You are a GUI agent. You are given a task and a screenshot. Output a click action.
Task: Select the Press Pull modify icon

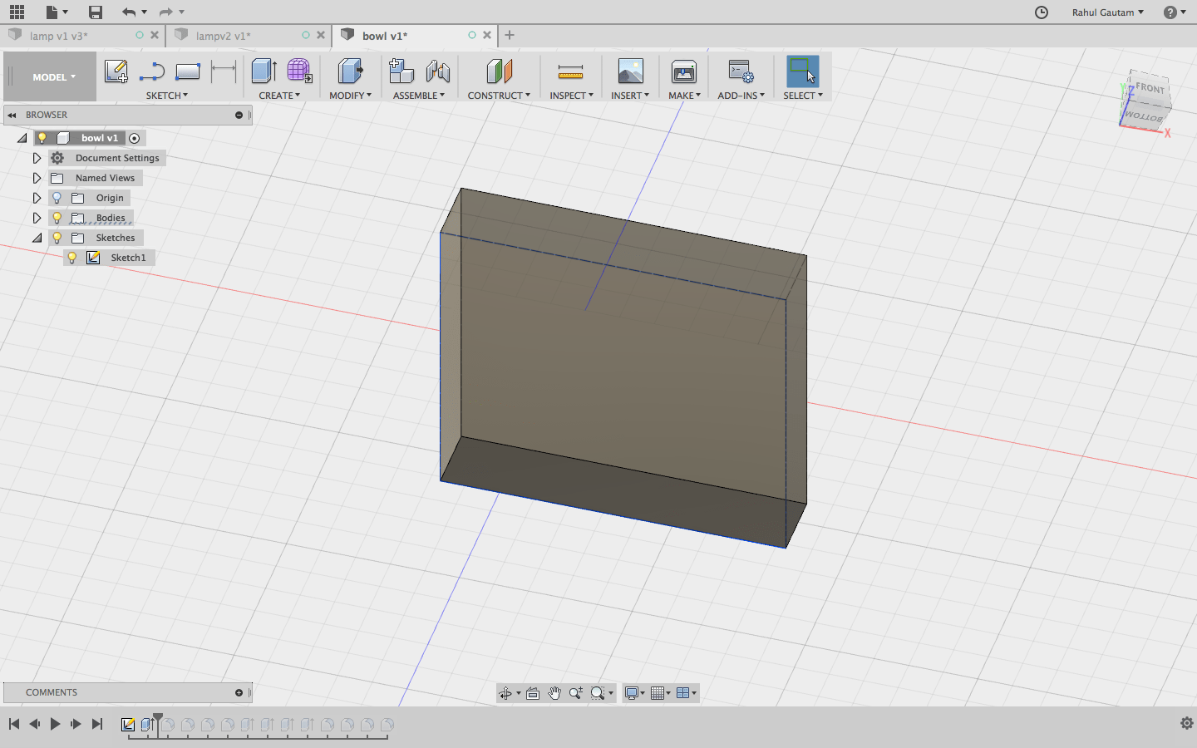pos(350,71)
